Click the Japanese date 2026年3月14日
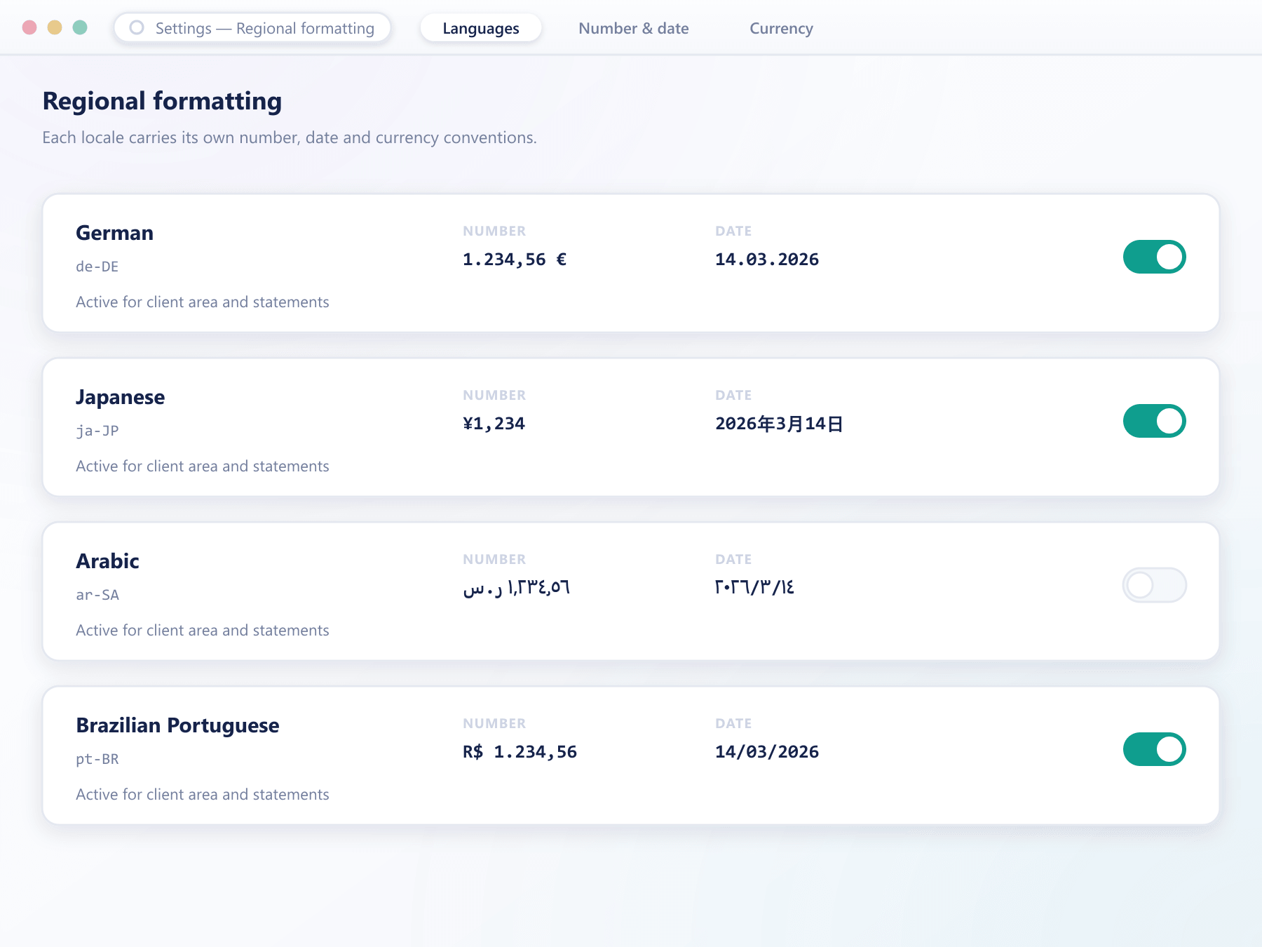1262x947 pixels. [x=779, y=424]
